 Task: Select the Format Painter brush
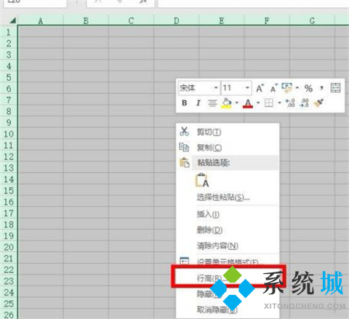click(x=318, y=103)
